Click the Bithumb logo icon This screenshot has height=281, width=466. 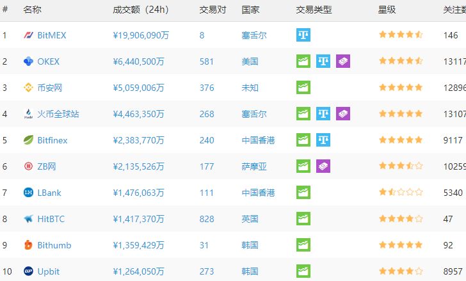point(28,245)
